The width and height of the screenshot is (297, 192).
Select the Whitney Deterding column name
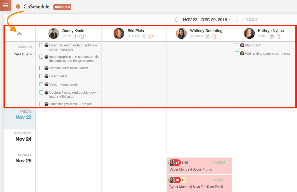(206, 31)
